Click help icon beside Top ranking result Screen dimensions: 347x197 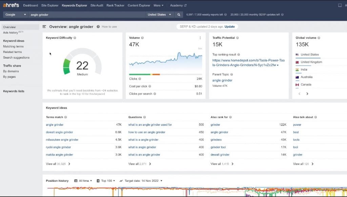pyautogui.click(x=239, y=55)
